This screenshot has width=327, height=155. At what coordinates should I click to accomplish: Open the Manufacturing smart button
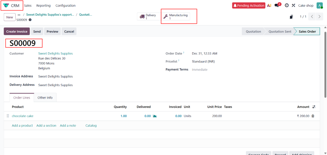point(176,17)
